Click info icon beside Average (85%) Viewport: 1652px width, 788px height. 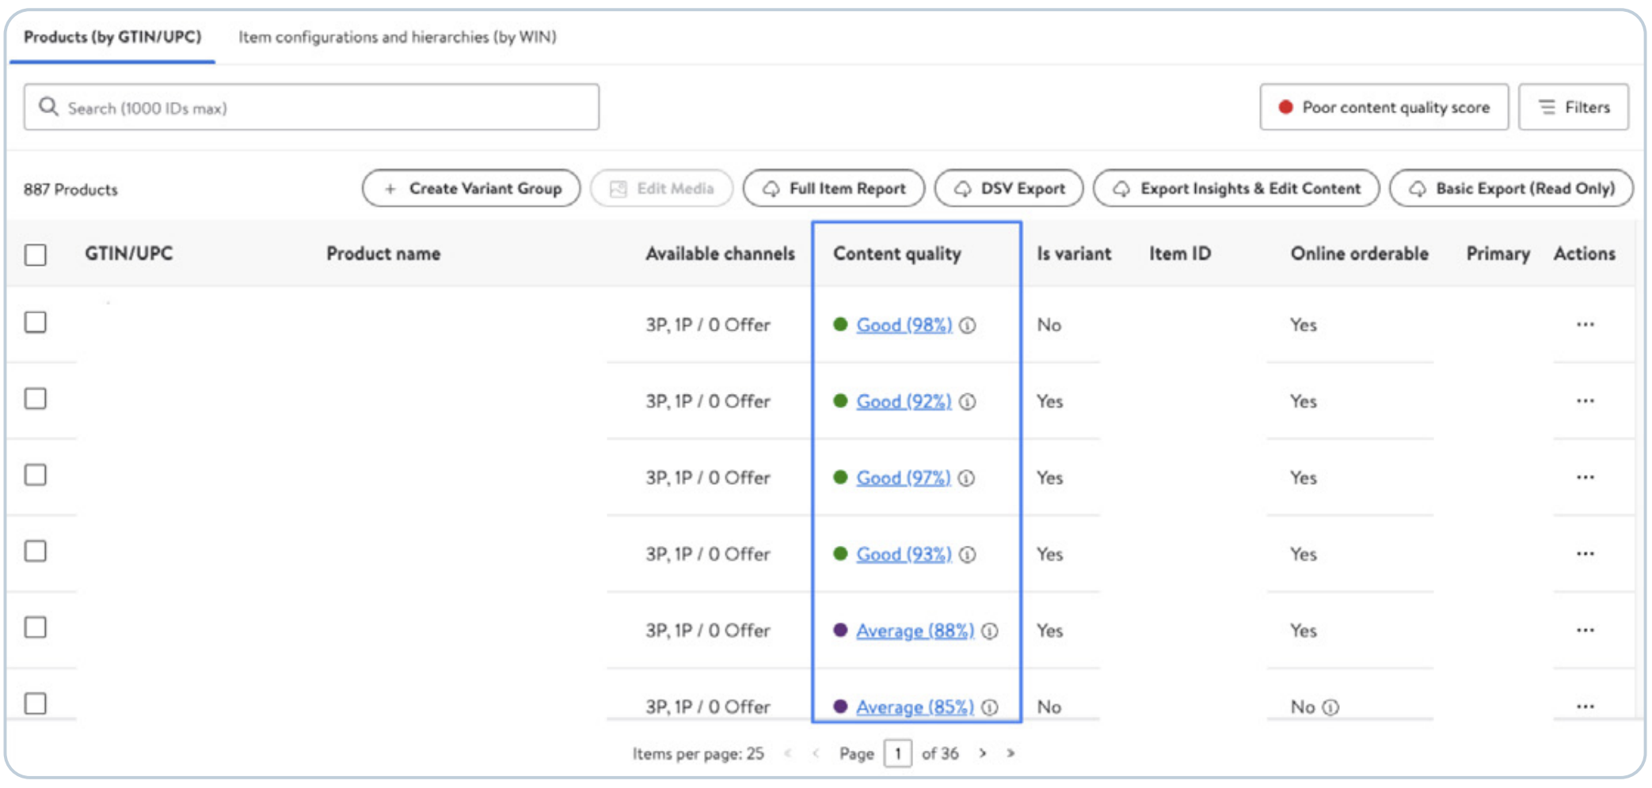click(990, 707)
